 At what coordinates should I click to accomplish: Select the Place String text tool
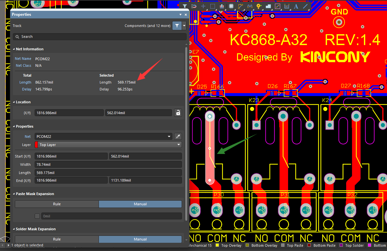(296, 6)
